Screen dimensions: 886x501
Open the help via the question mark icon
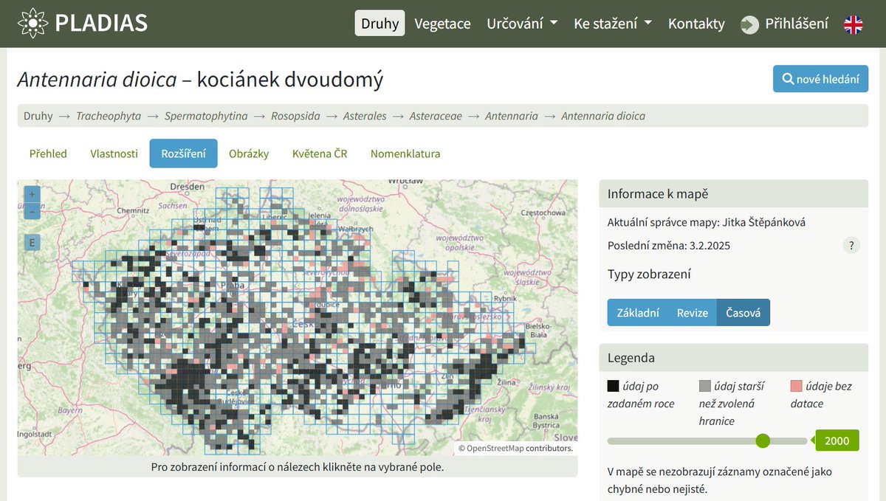pyautogui.click(x=851, y=245)
